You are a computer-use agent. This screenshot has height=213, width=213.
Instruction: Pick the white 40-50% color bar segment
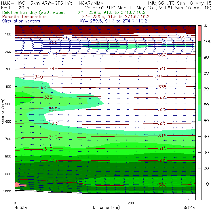pos(199,128)
